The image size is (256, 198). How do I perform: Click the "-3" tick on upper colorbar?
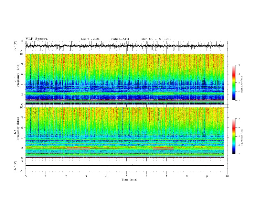point(238,65)
